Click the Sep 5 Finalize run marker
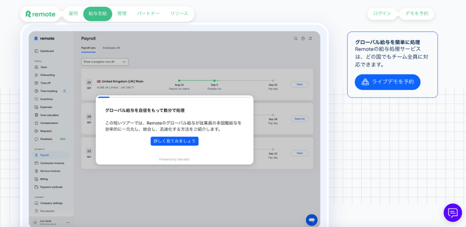The height and width of the screenshot is (227, 466). (214, 81)
